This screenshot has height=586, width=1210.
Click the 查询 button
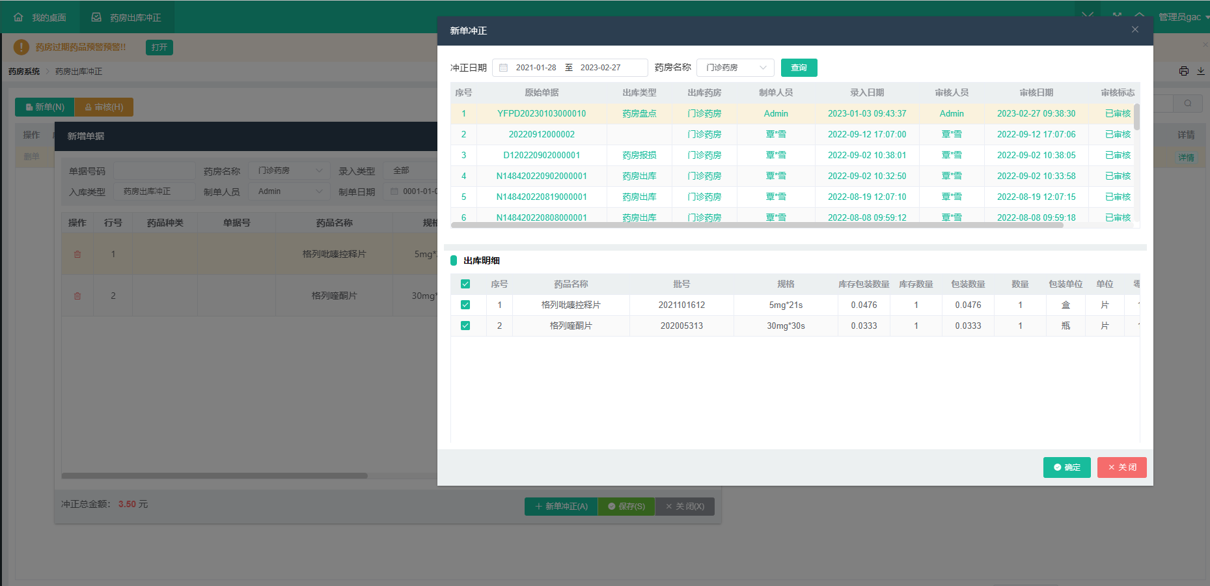[x=799, y=68]
